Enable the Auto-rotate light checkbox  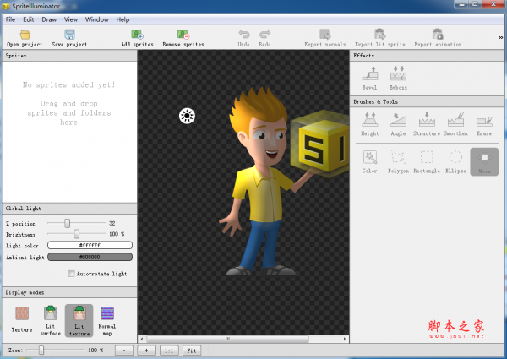(x=71, y=274)
